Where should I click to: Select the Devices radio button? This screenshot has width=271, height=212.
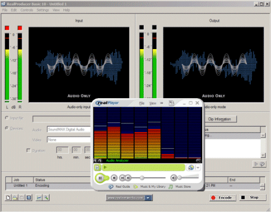pyautogui.click(x=7, y=129)
